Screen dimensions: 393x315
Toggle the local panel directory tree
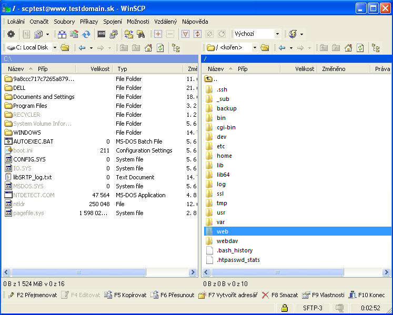pos(176,48)
